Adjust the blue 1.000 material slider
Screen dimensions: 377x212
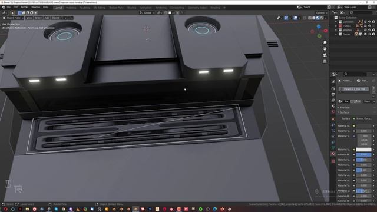click(363, 154)
